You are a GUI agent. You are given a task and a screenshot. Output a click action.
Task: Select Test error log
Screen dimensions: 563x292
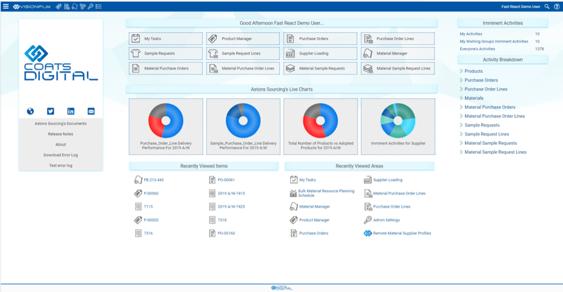click(61, 165)
